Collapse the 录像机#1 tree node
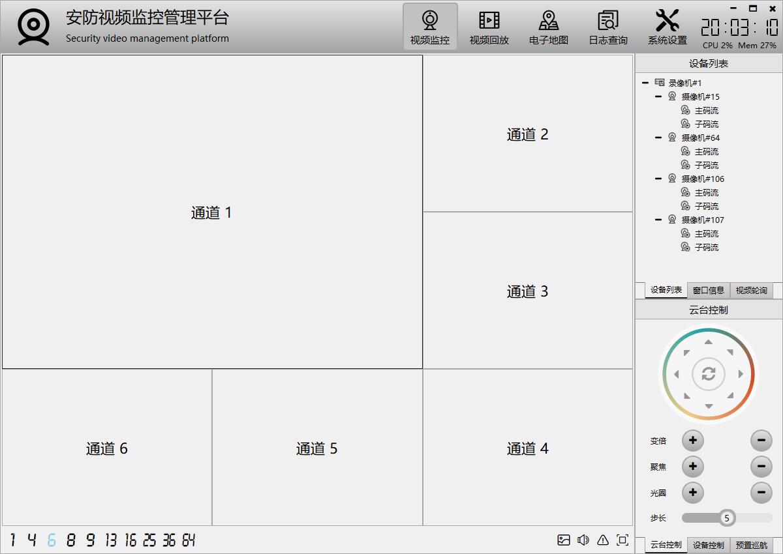 (645, 83)
